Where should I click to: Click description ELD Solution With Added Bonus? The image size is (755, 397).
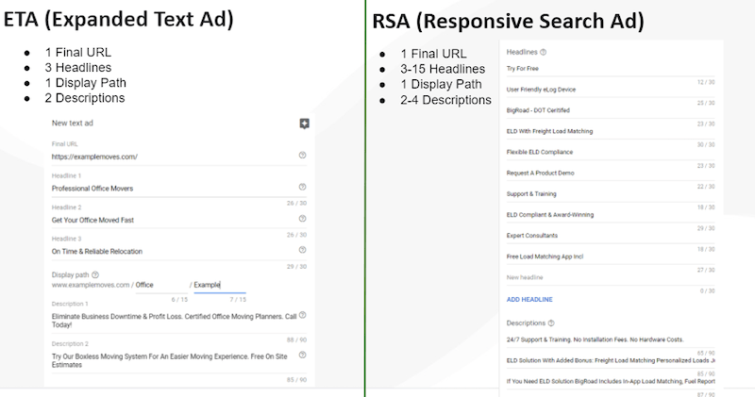click(611, 360)
